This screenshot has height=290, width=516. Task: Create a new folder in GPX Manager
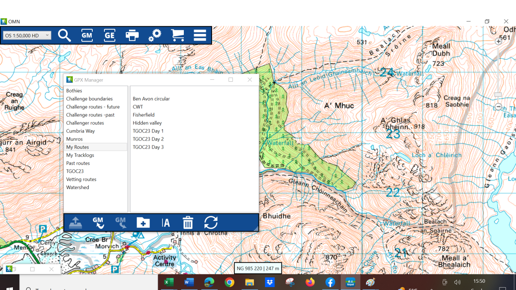pos(143,222)
